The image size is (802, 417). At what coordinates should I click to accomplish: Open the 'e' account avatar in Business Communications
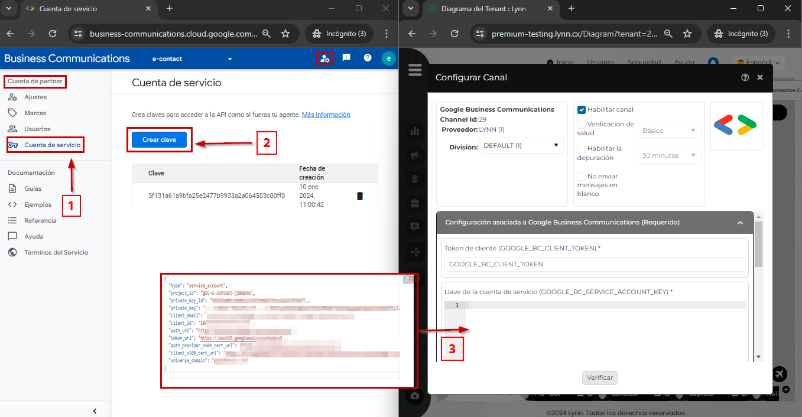coord(388,58)
